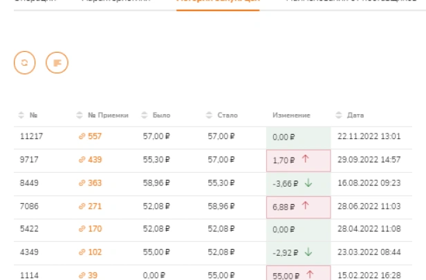
Task: Open acceptance link 102
Action: click(x=95, y=252)
